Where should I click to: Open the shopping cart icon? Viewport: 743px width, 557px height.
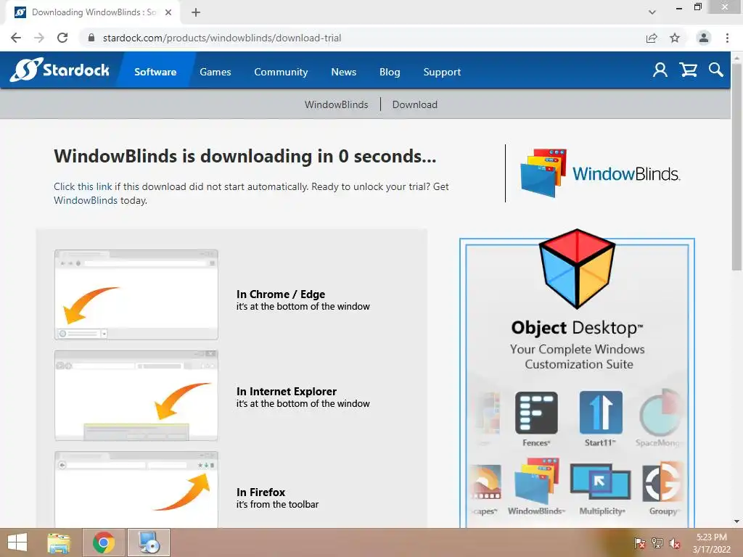tap(688, 70)
